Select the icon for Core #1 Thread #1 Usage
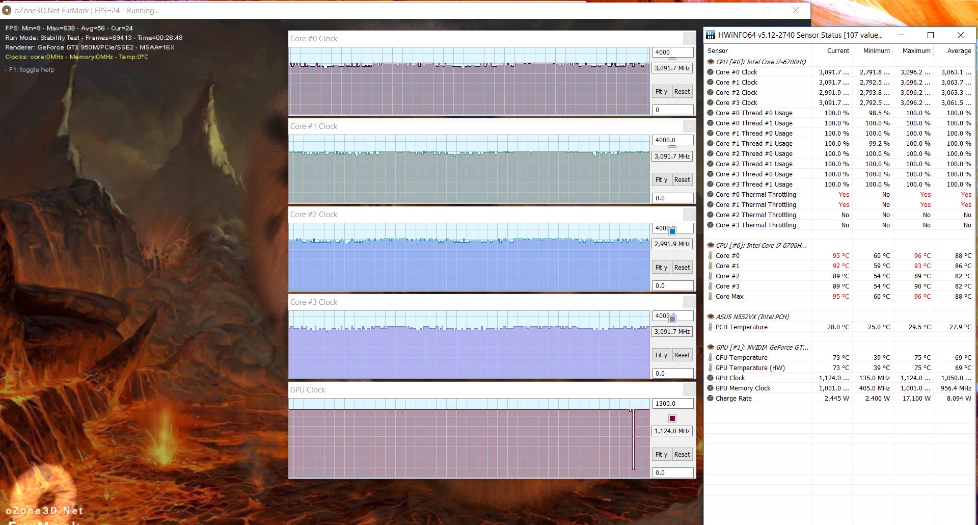The height and width of the screenshot is (525, 978). coord(711,143)
